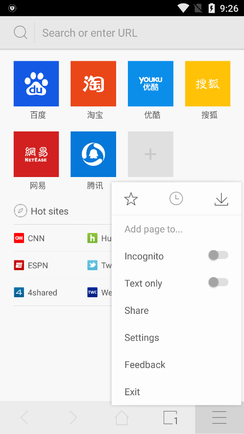Close the menu via hamburger icon
Viewport: 244px width, 434px height.
[x=220, y=417]
